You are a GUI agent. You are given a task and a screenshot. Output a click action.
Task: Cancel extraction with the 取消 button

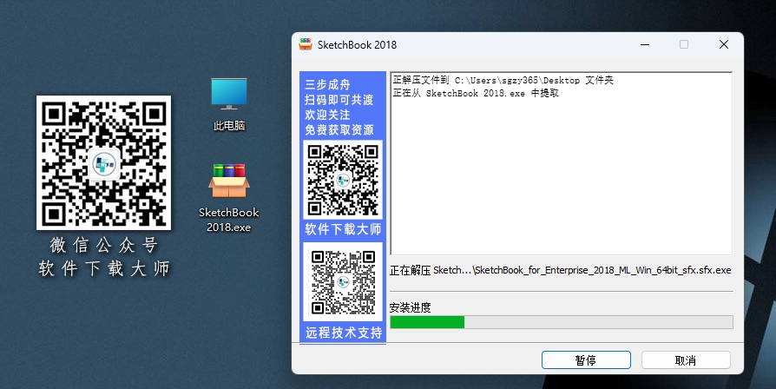[686, 359]
